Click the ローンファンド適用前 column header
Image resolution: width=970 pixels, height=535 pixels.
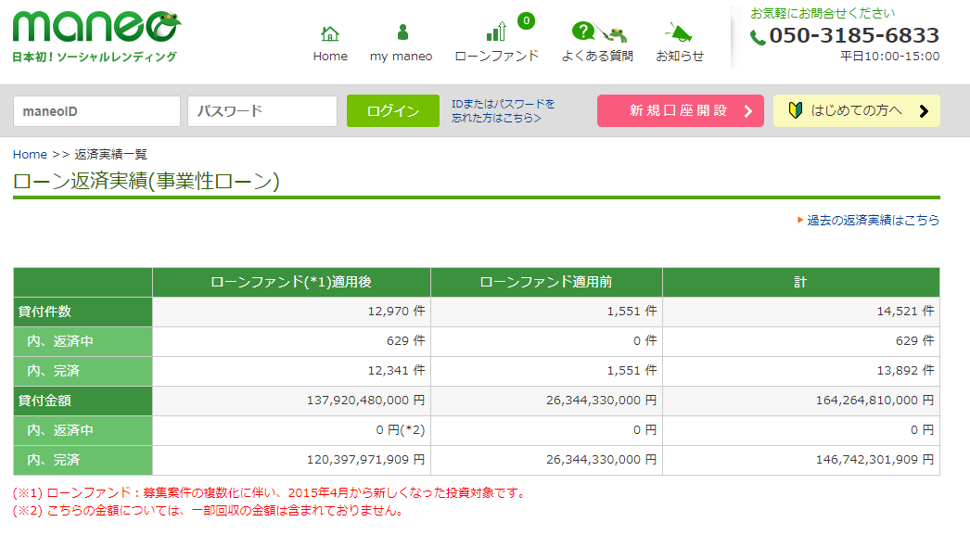coord(546,282)
